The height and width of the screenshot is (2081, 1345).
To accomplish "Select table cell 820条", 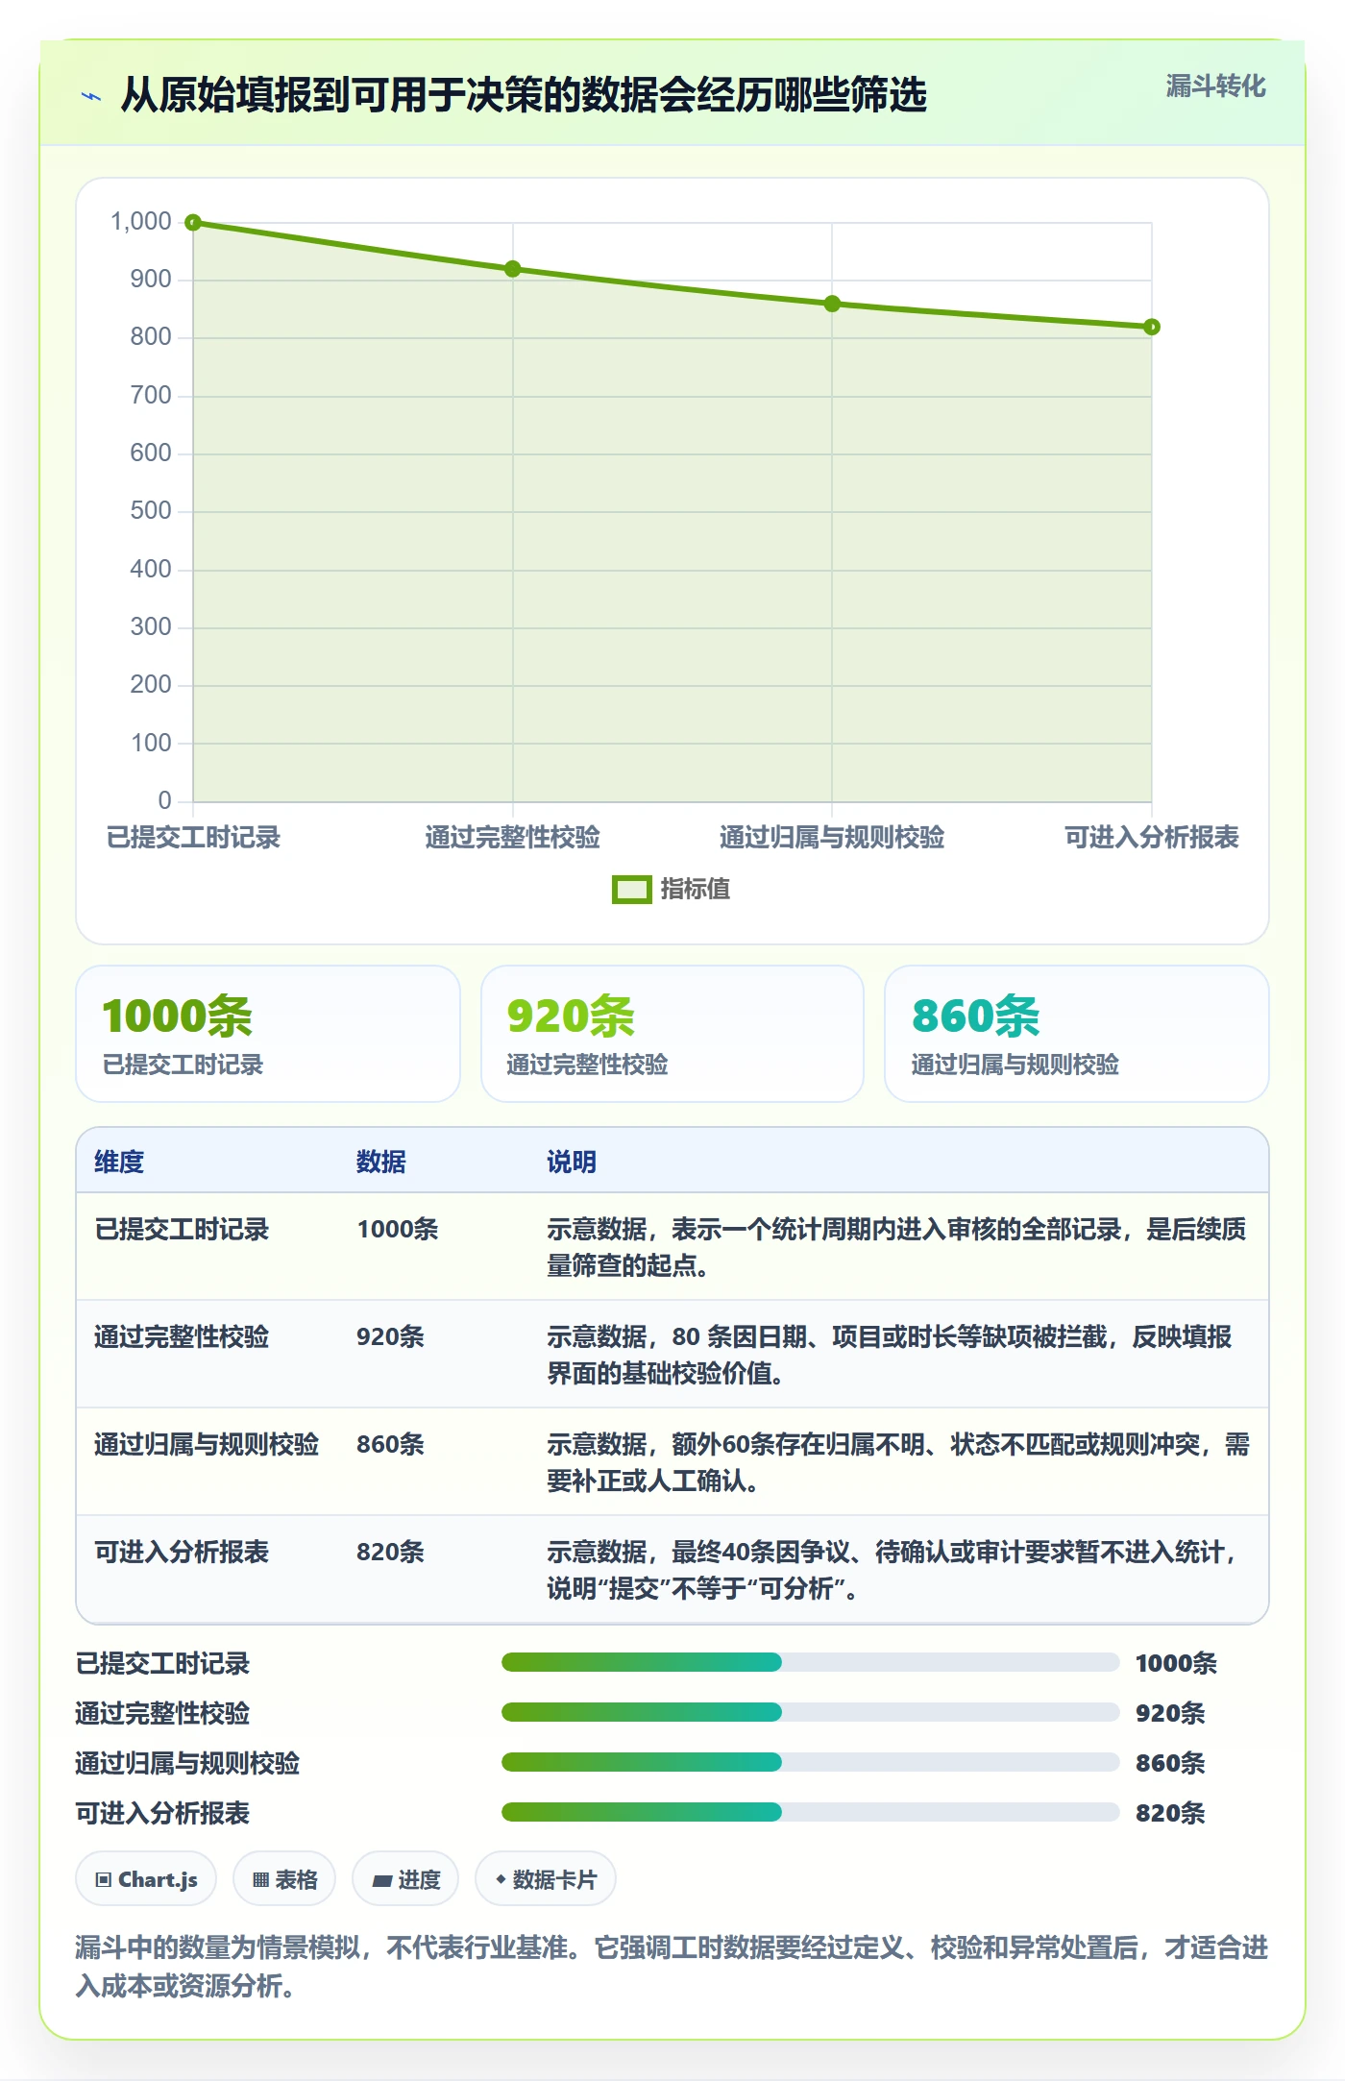I will point(390,1553).
